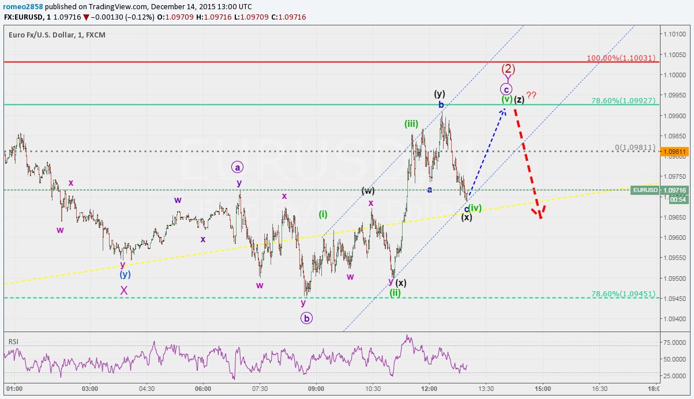This screenshot has height=399, width=694.
Task: Select the circled b wave label
Action: click(x=306, y=318)
